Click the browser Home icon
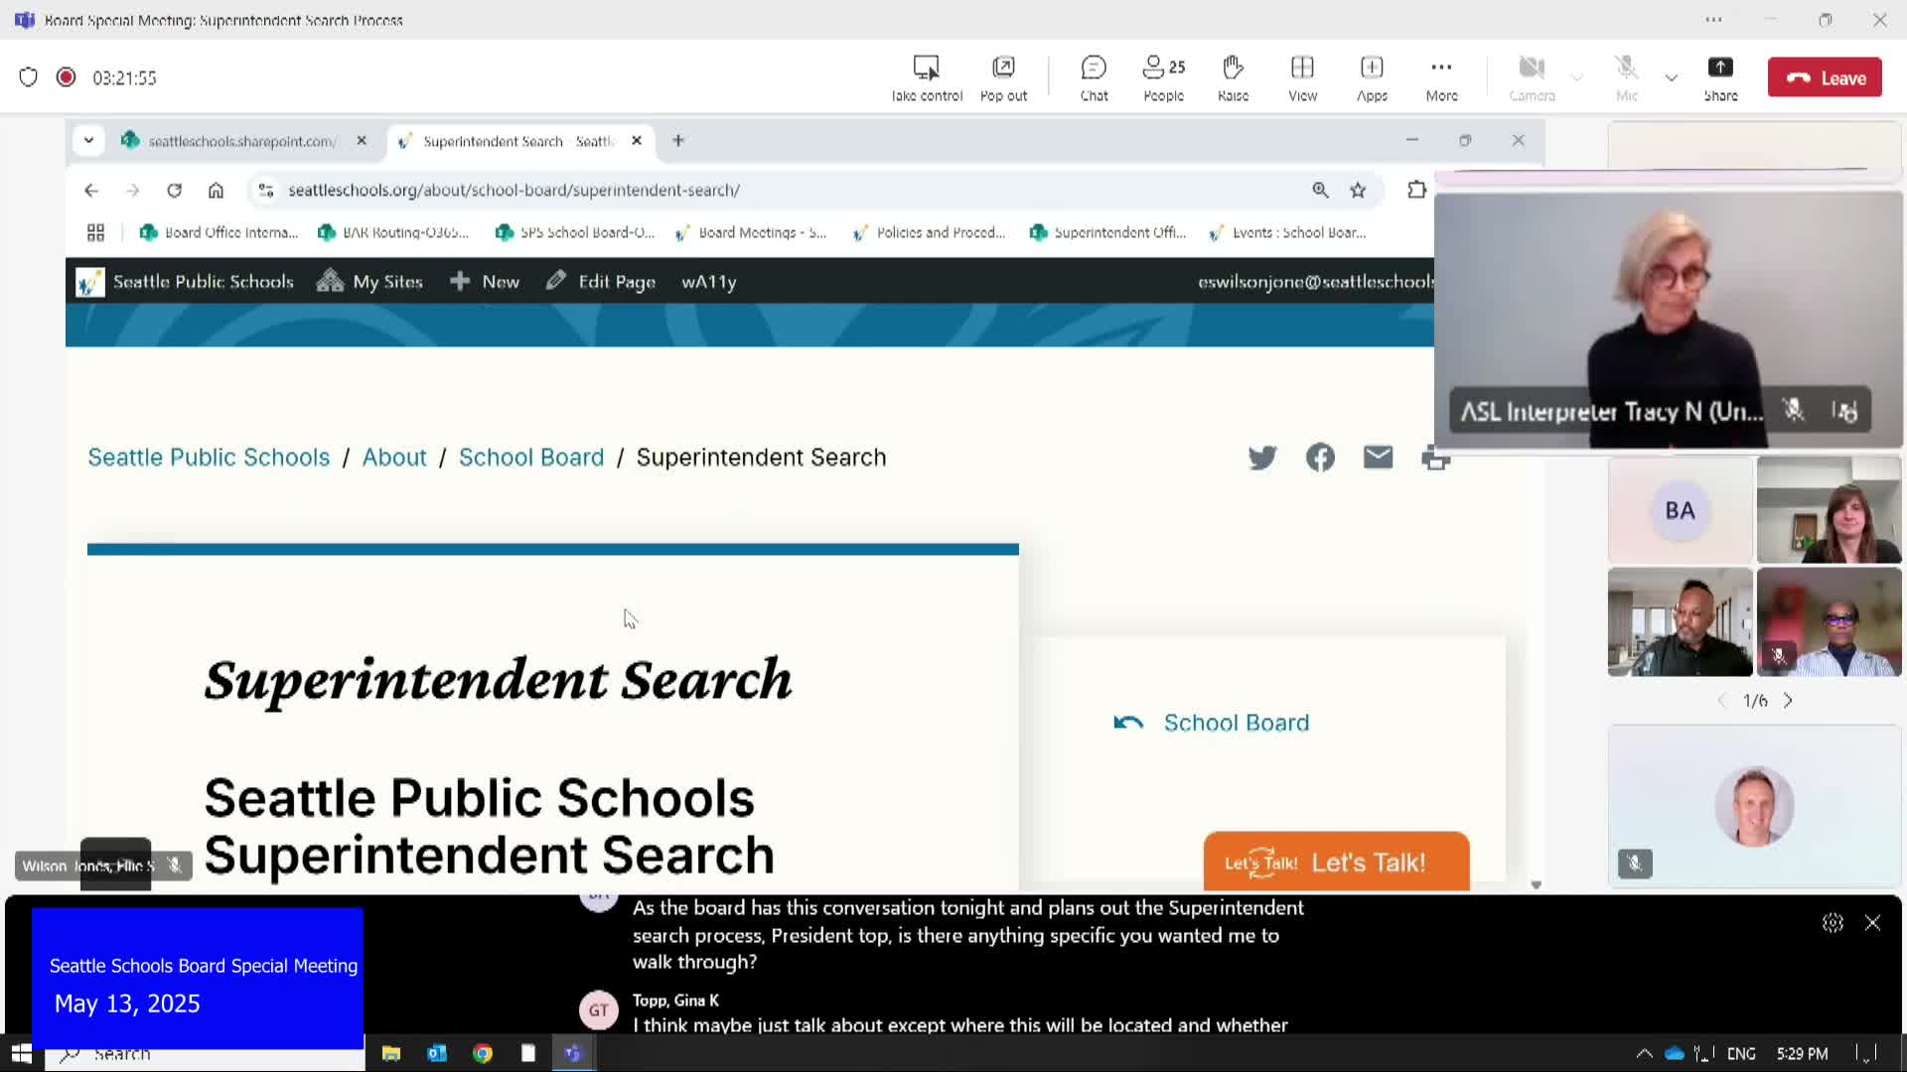 [x=216, y=190]
